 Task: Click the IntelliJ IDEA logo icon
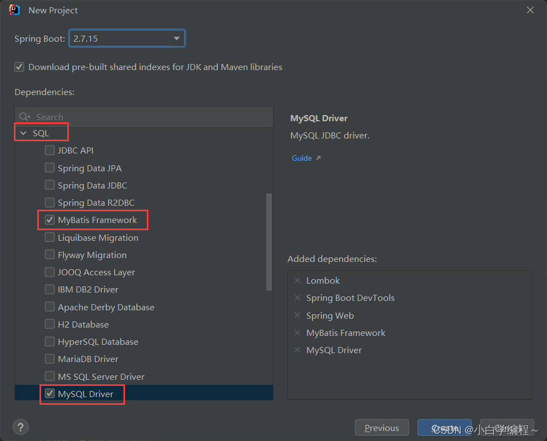(x=14, y=10)
